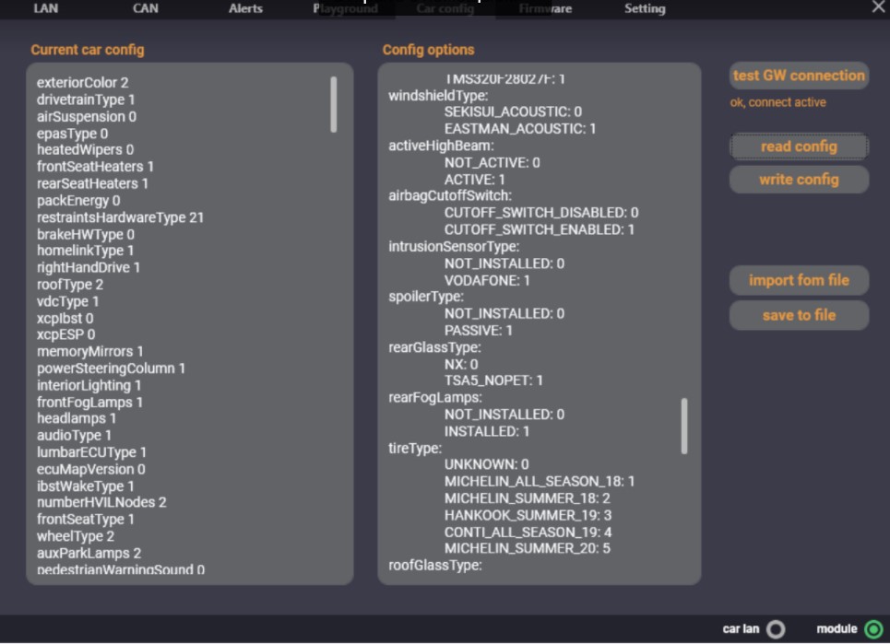Screen dimensions: 890x644
Task: Select the rightHandDrive 1 config entry
Action: [89, 268]
